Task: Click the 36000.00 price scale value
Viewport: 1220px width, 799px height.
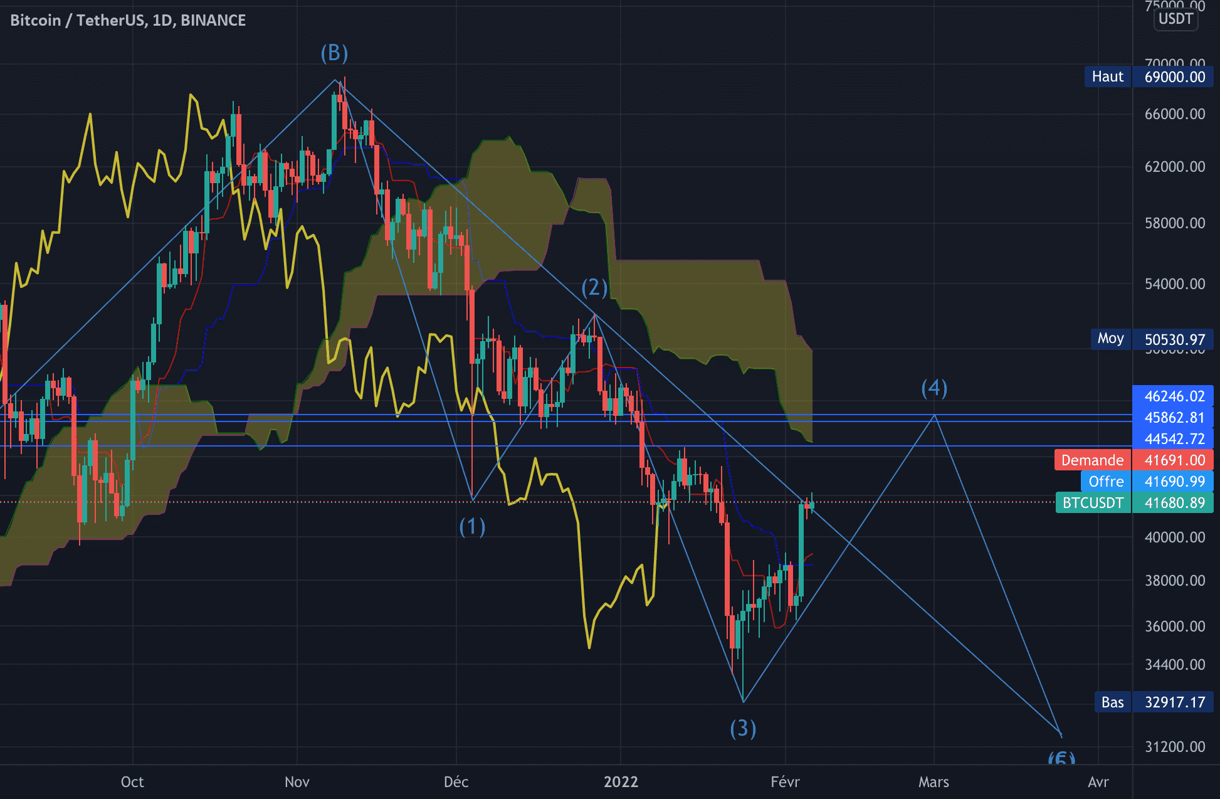Action: click(x=1175, y=627)
